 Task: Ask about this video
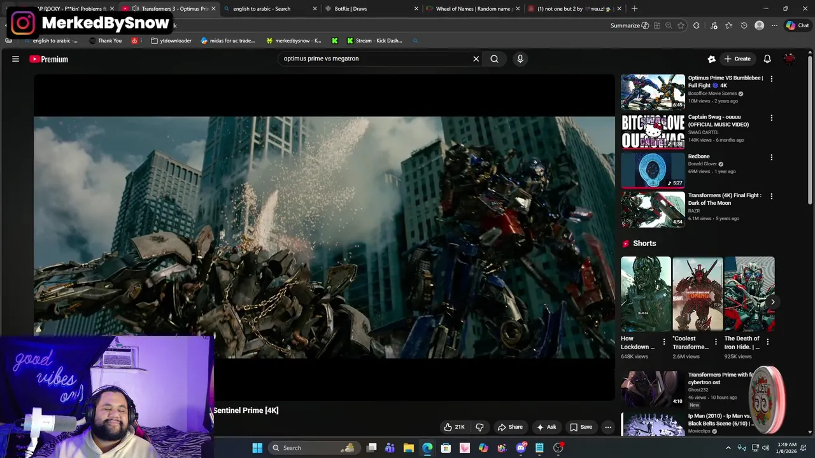(546, 427)
